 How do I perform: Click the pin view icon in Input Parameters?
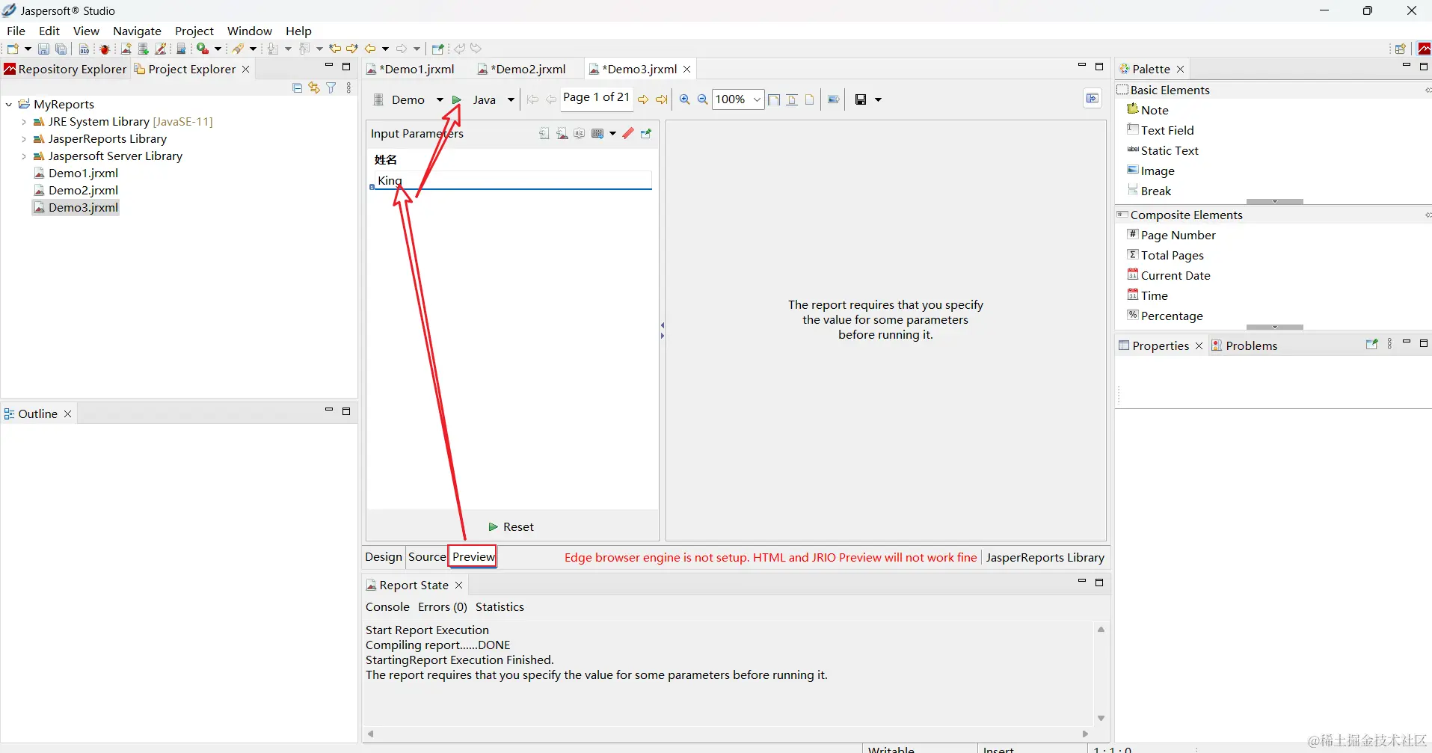(x=646, y=133)
